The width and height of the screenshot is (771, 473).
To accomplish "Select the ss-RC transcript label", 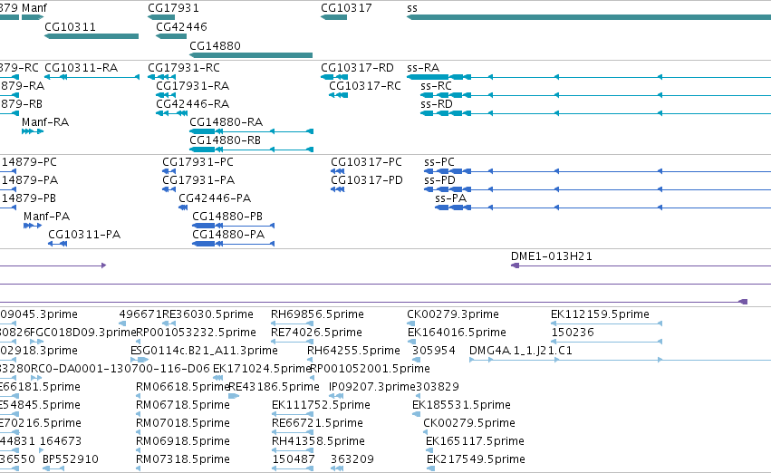I will click(x=436, y=86).
